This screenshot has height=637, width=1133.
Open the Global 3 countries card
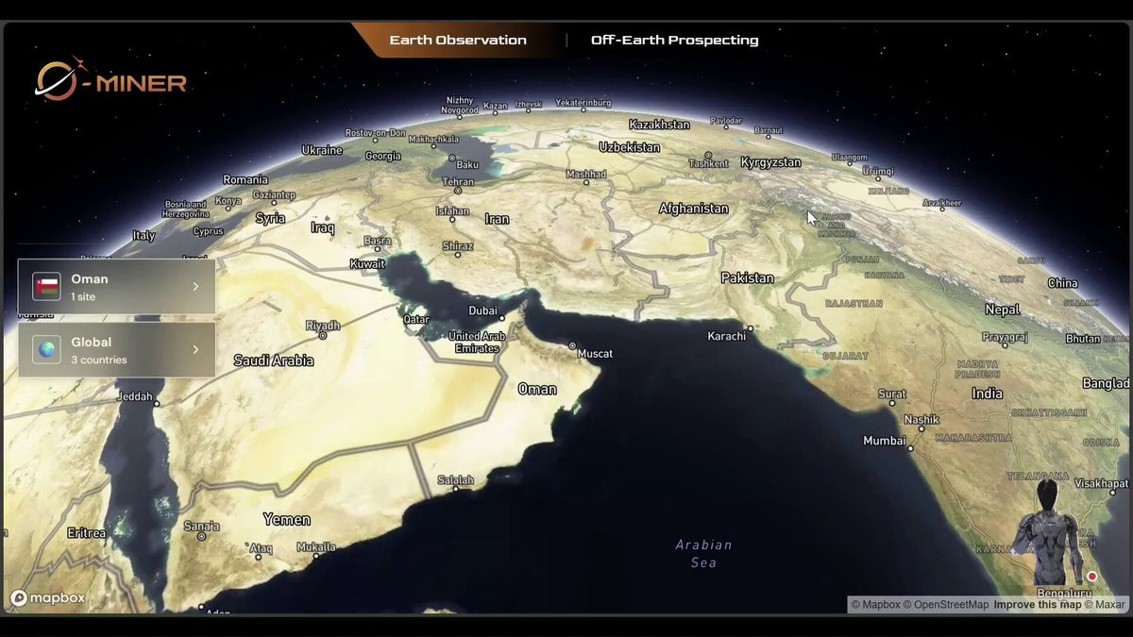coord(116,350)
